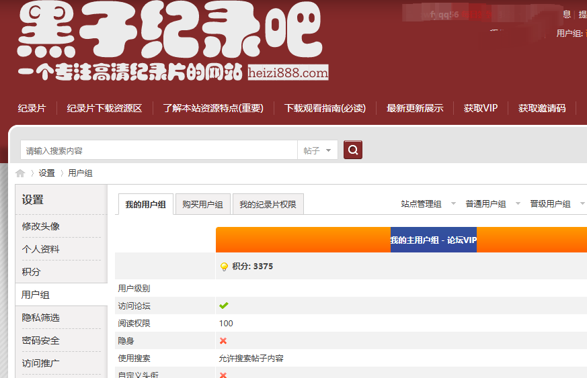This screenshot has width=587, height=378.
Task: Click the 用户组 breadcrumb link
Action: tap(80, 173)
